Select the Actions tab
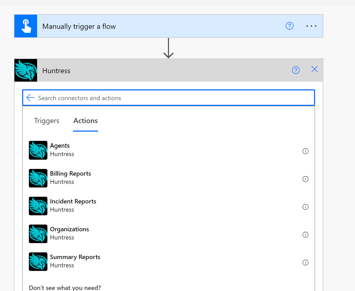 click(86, 121)
